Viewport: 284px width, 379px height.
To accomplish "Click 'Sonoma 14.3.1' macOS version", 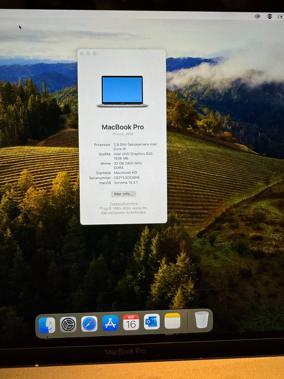I will pos(126,183).
